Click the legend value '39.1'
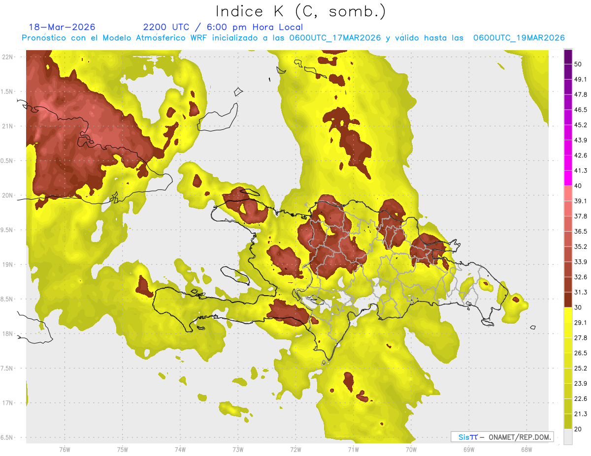The height and width of the screenshot is (456, 591). [581, 201]
